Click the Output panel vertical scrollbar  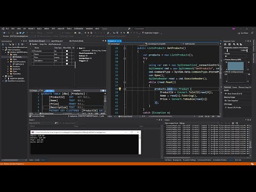(x=251, y=140)
